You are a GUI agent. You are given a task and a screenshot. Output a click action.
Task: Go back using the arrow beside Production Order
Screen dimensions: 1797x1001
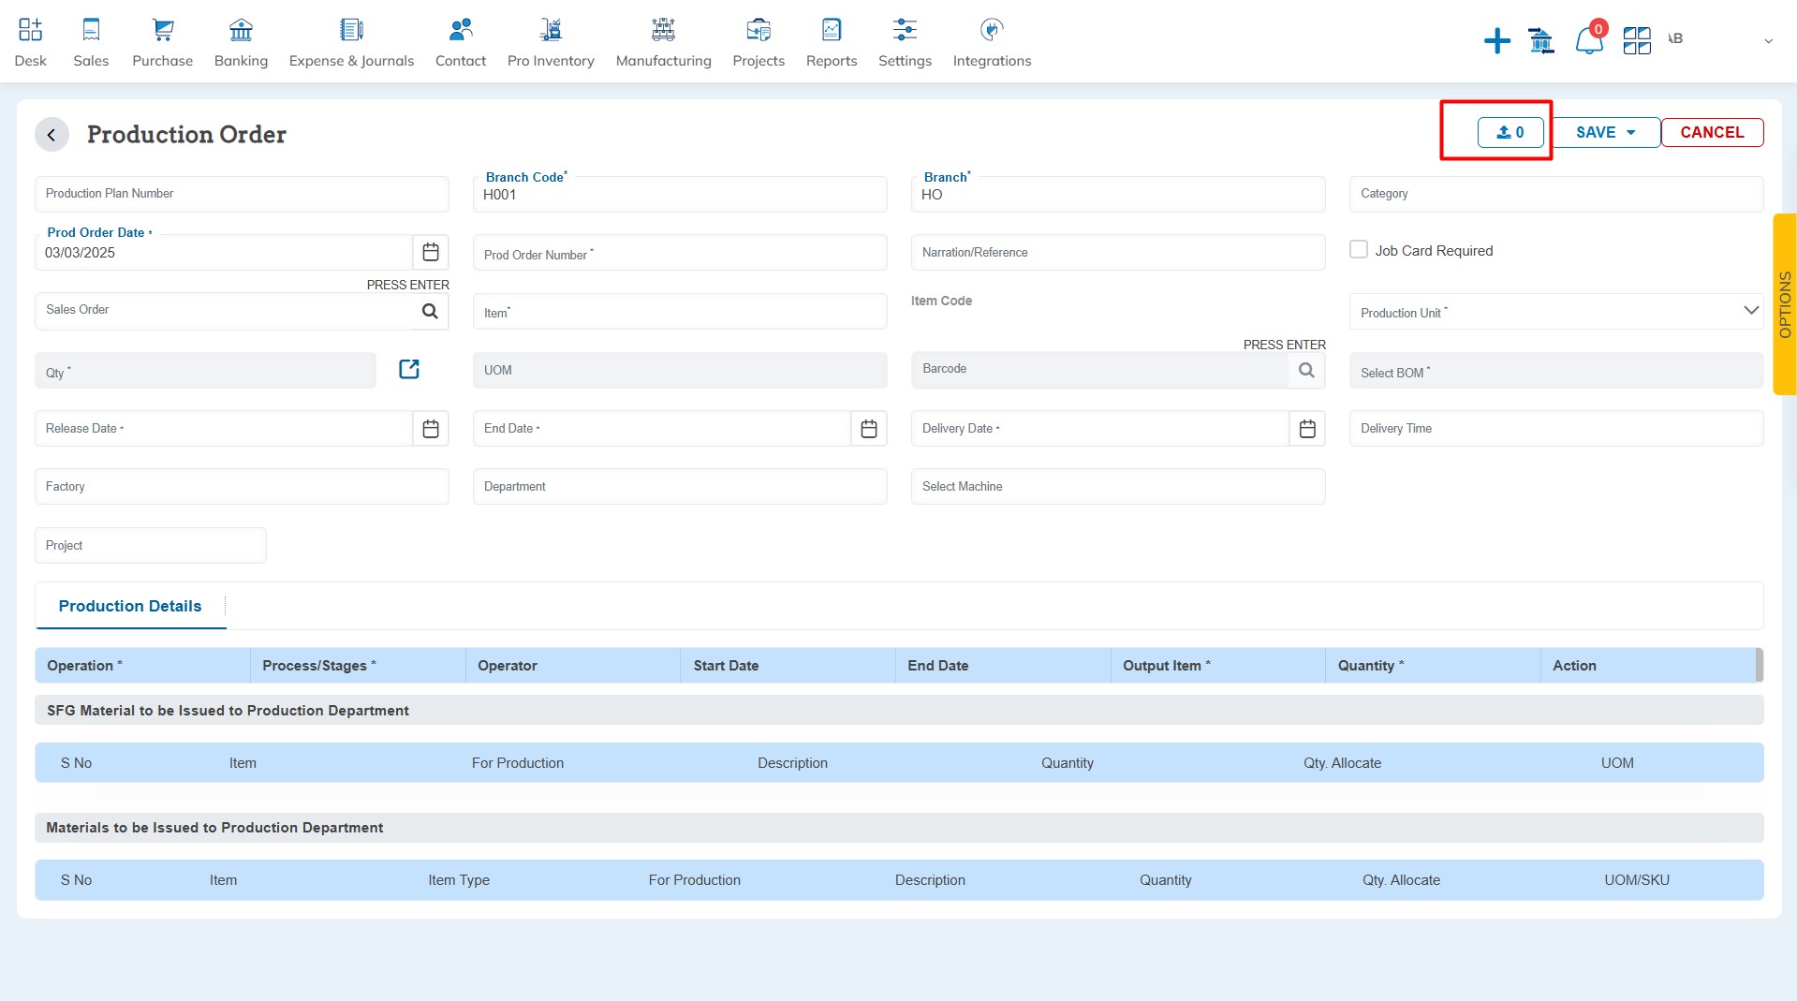point(52,135)
